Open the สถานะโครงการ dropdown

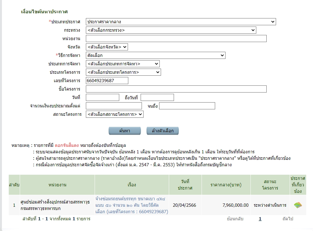click(115, 114)
